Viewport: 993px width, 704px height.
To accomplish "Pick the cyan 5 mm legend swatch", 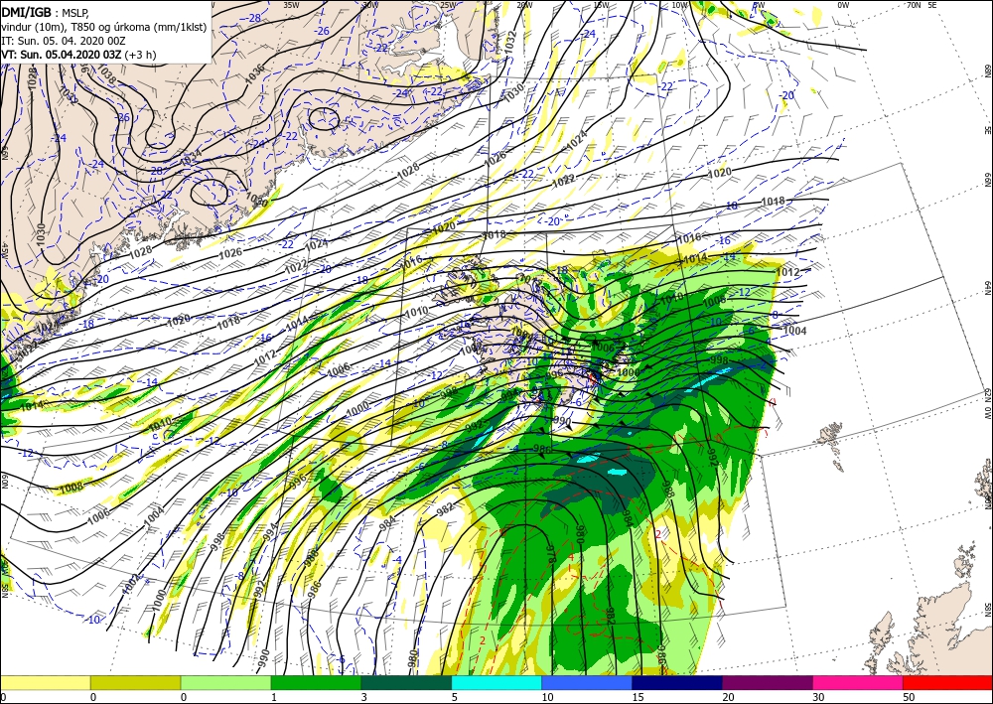I will pos(496,682).
